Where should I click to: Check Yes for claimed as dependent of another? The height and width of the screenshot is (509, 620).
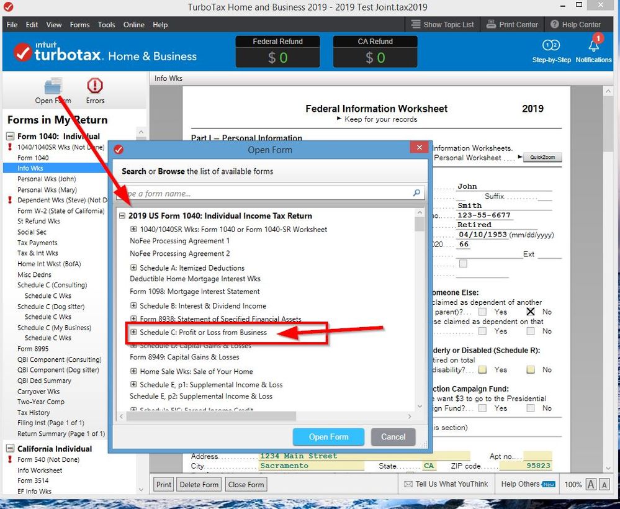point(482,312)
